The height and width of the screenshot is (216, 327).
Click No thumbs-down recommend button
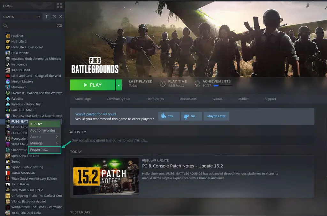pos(192,116)
